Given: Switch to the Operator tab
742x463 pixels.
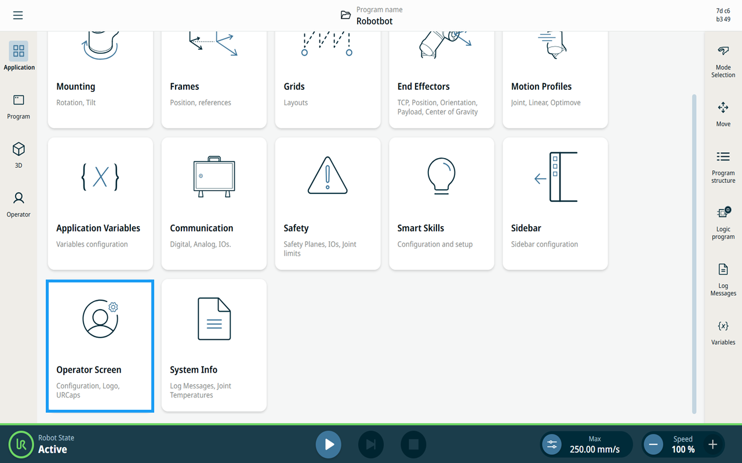Looking at the screenshot, I should point(19,204).
